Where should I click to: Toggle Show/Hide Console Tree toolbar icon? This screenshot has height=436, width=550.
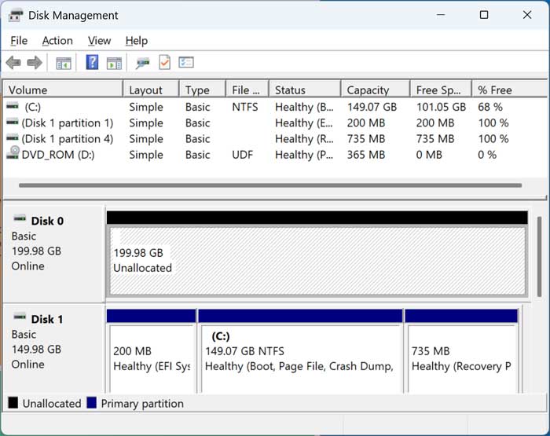[x=64, y=63]
